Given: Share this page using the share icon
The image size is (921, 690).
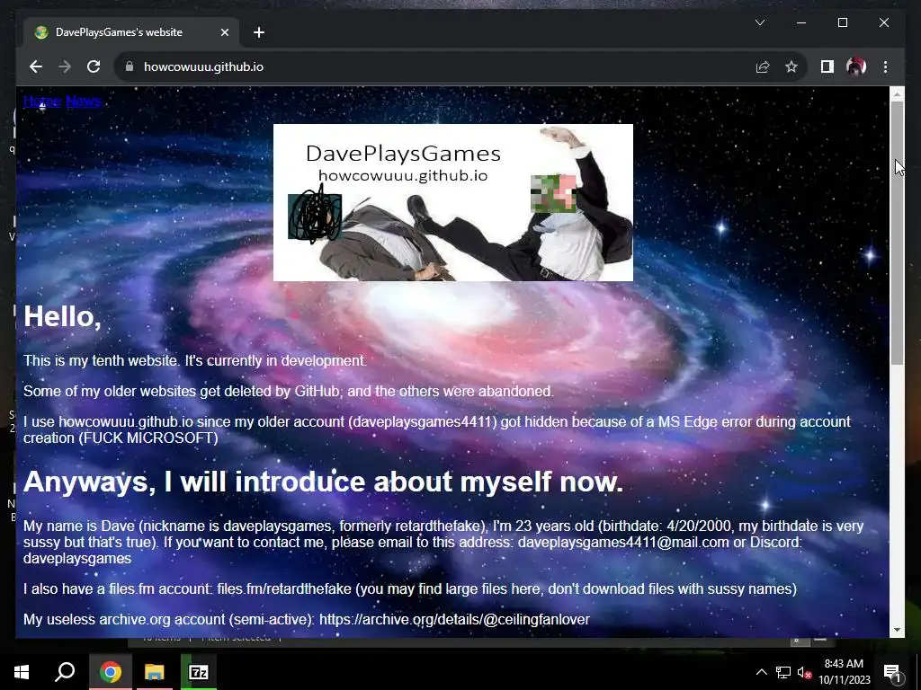Looking at the screenshot, I should 763,66.
